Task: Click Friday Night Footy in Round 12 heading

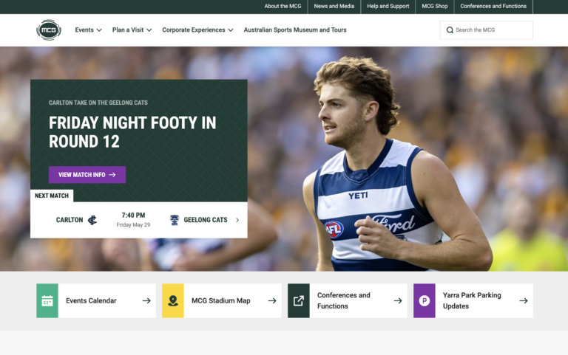Action: point(132,132)
